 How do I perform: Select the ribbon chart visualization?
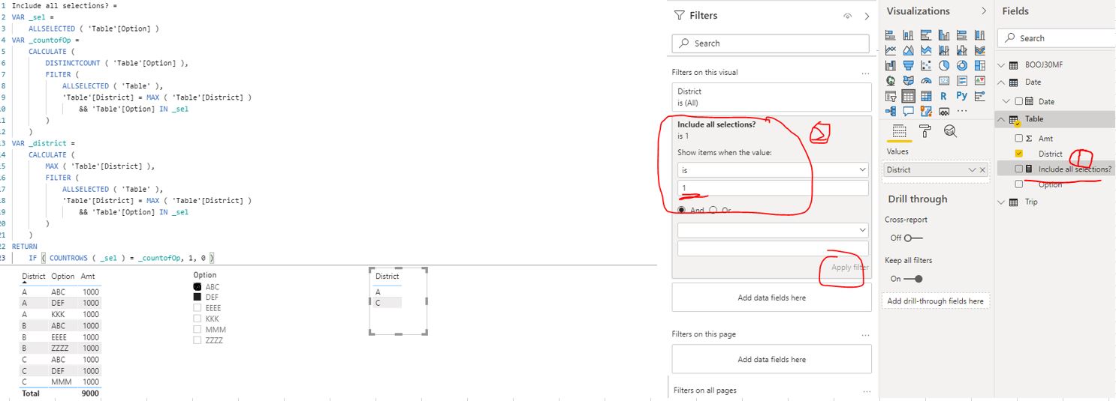(980, 50)
